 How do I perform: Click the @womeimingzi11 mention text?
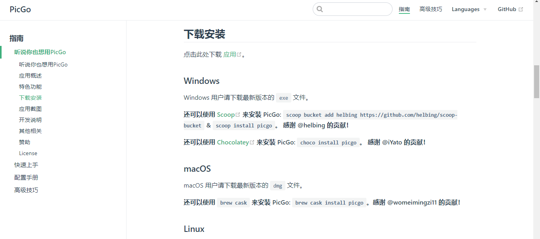pyautogui.click(x=412, y=203)
